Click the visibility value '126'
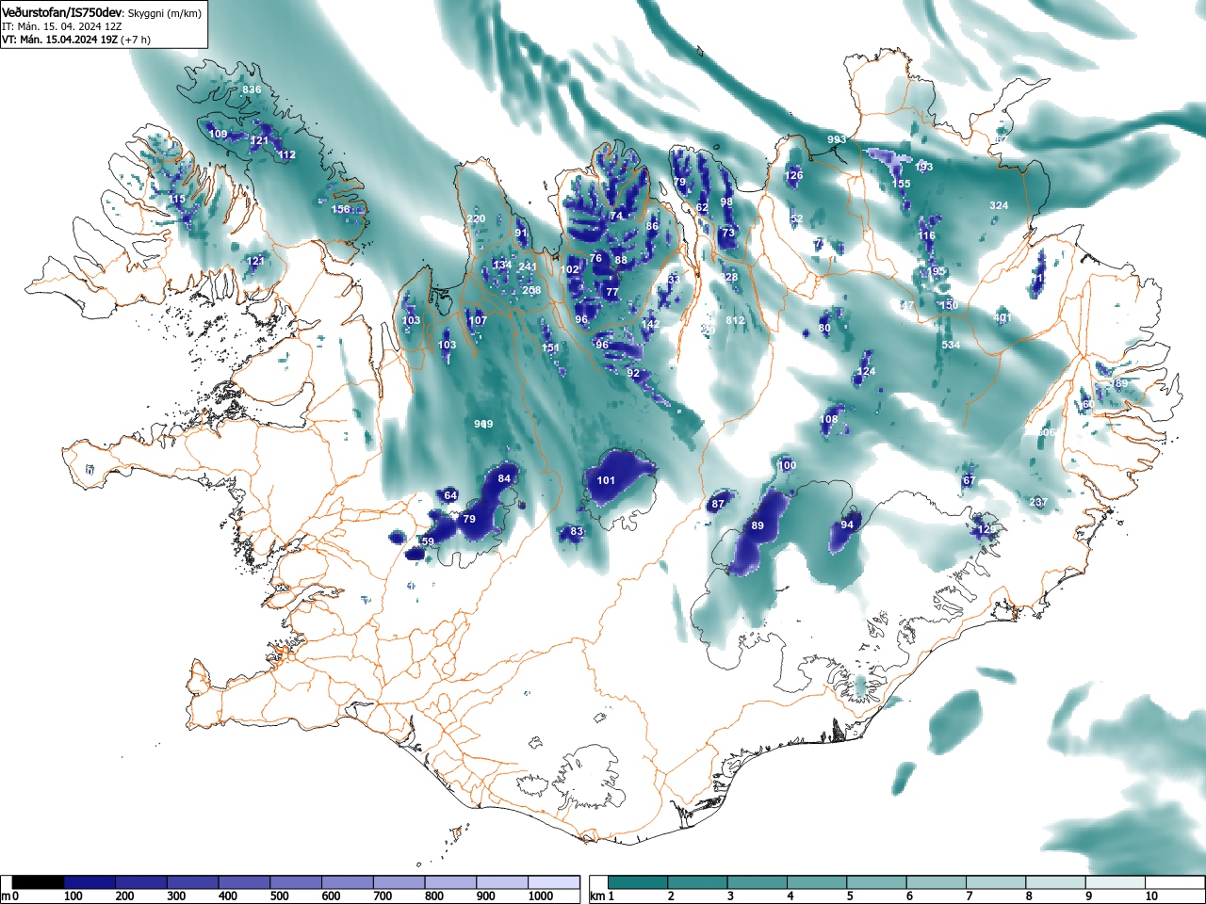This screenshot has height=904, width=1206. (794, 176)
